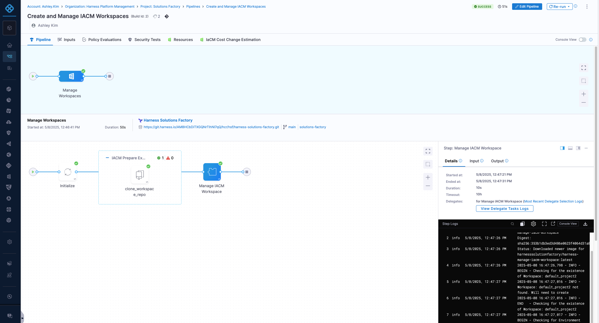The image size is (599, 323).
Task: Dock step details panel to right
Action: pyautogui.click(x=562, y=148)
